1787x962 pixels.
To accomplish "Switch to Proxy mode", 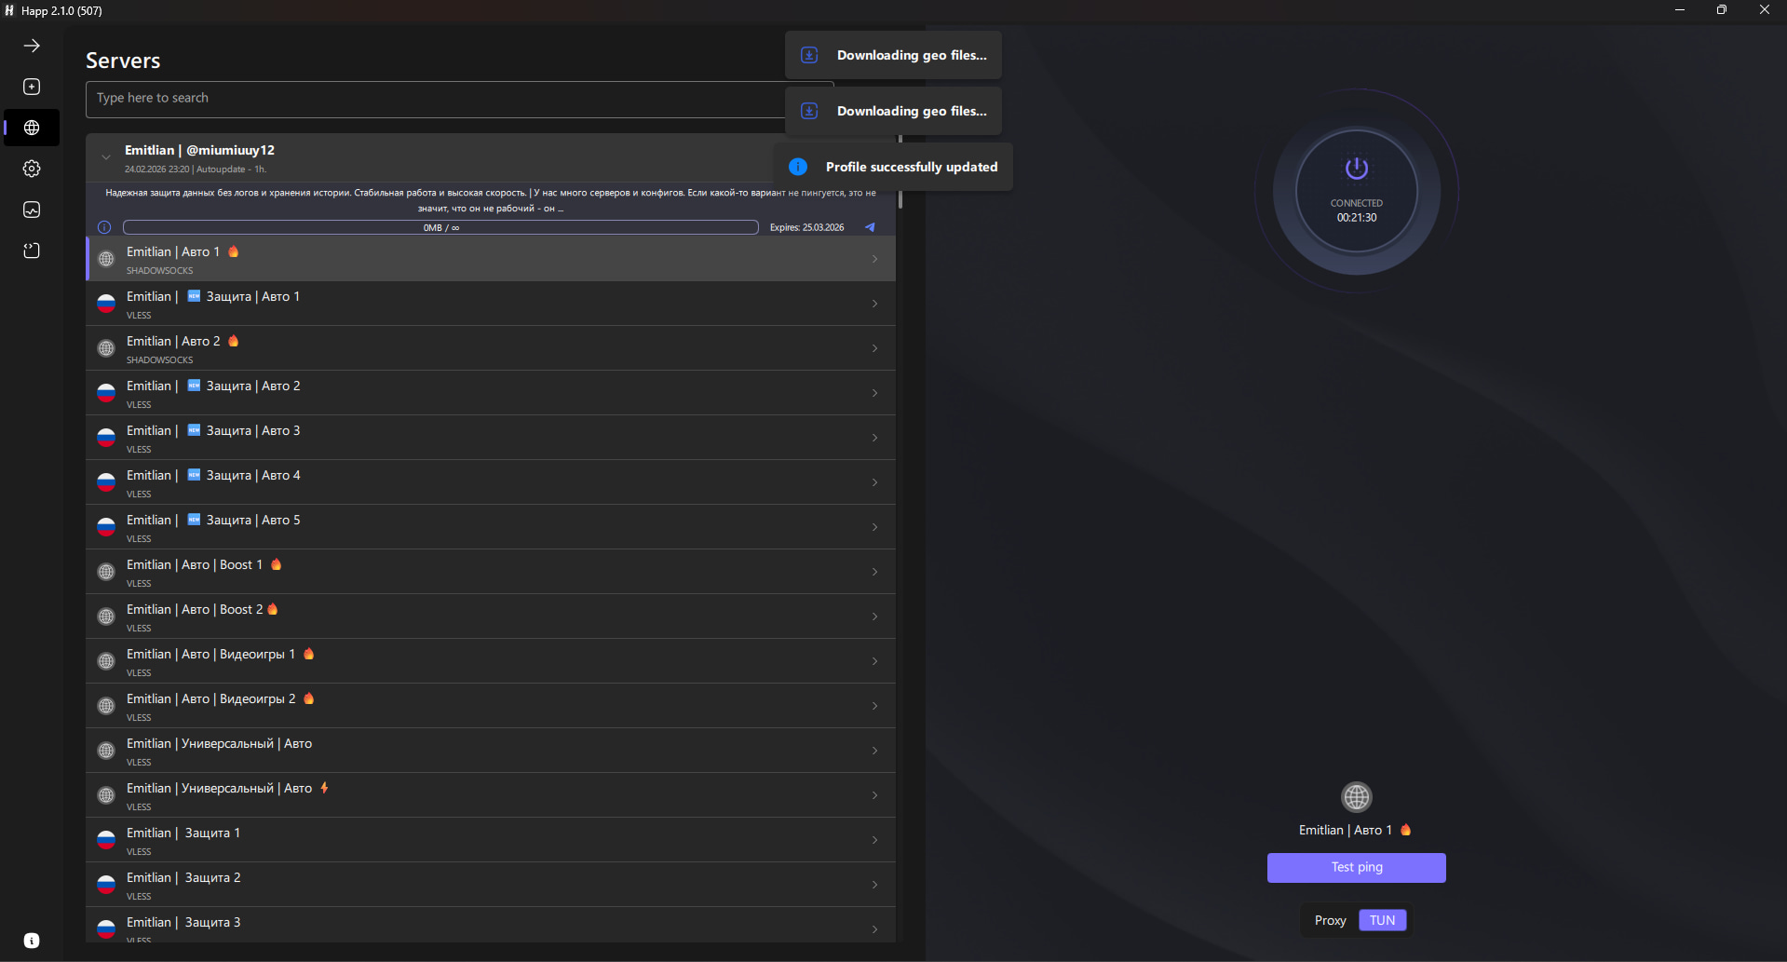I will pyautogui.click(x=1330, y=920).
